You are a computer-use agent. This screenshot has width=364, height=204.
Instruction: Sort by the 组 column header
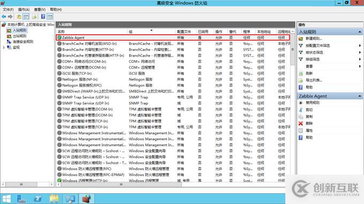pyautogui.click(x=151, y=32)
